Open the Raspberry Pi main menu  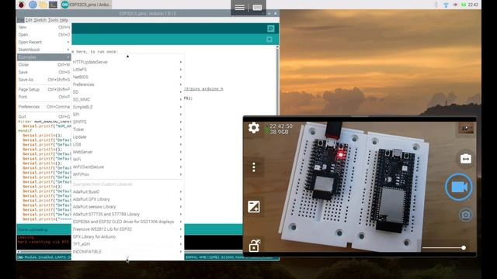21,5
